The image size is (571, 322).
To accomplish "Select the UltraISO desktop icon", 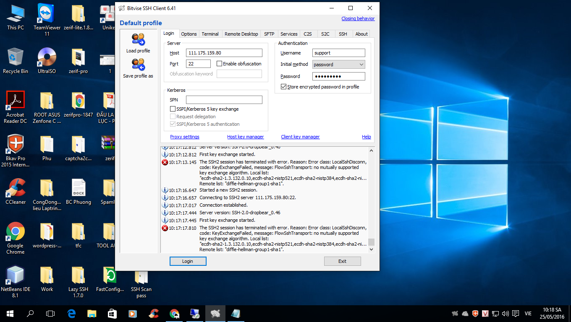I will pyautogui.click(x=47, y=57).
